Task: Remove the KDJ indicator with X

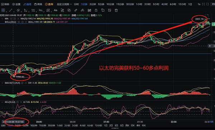Action: click(21, 102)
